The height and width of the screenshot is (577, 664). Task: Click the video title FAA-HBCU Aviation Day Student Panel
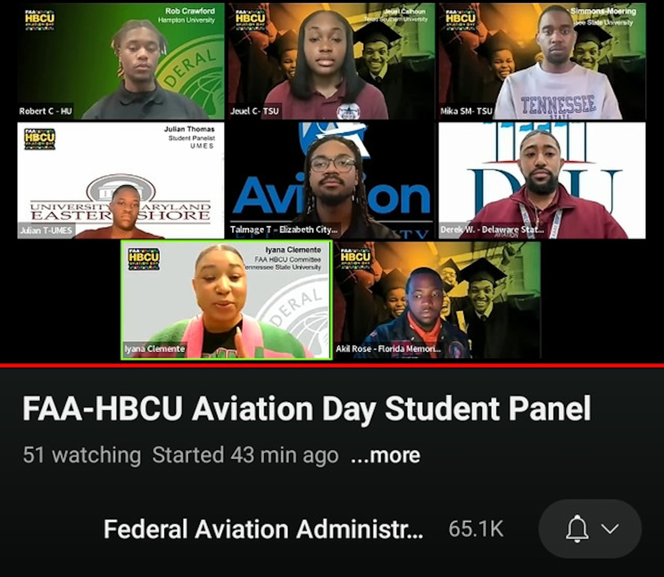[307, 409]
